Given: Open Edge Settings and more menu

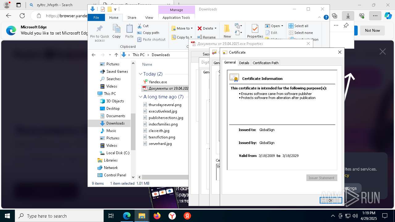Looking at the screenshot, I should [375, 16].
